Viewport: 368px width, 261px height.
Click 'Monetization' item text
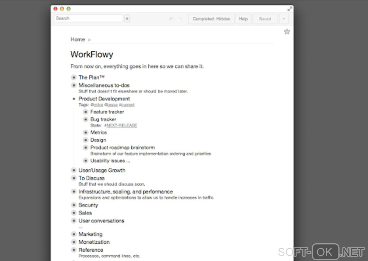(94, 242)
